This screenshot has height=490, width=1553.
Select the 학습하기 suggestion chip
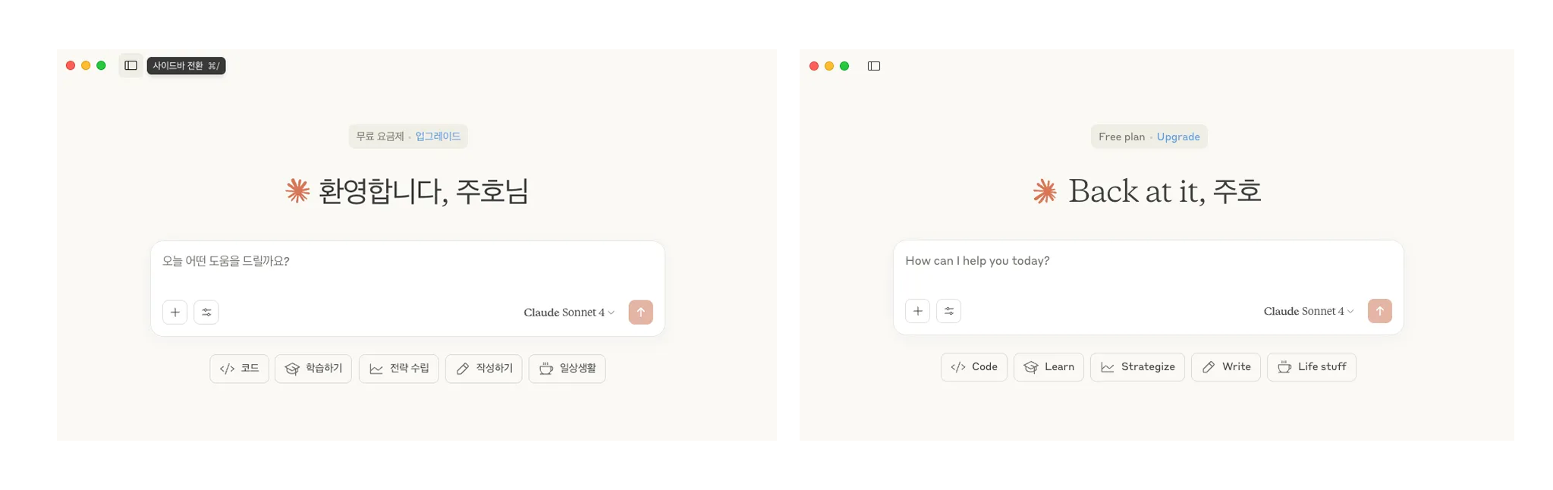coord(313,369)
